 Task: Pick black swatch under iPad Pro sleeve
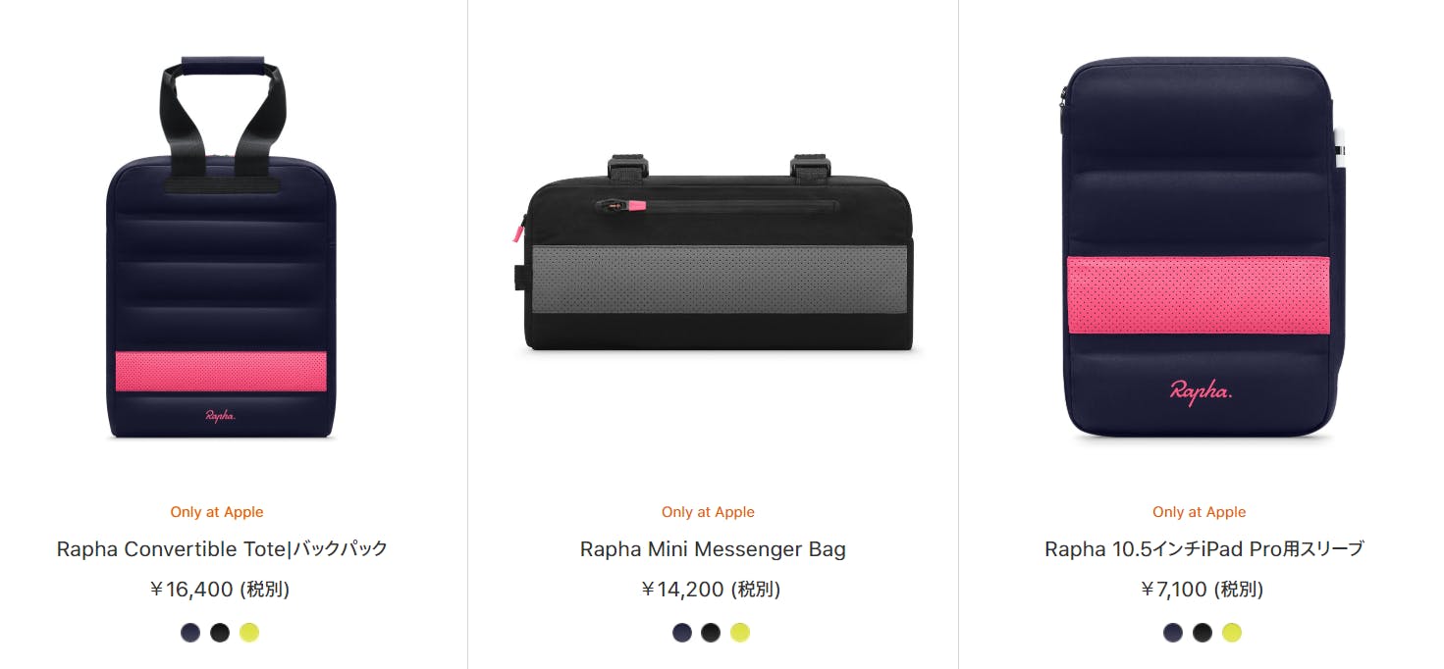pos(1203,633)
